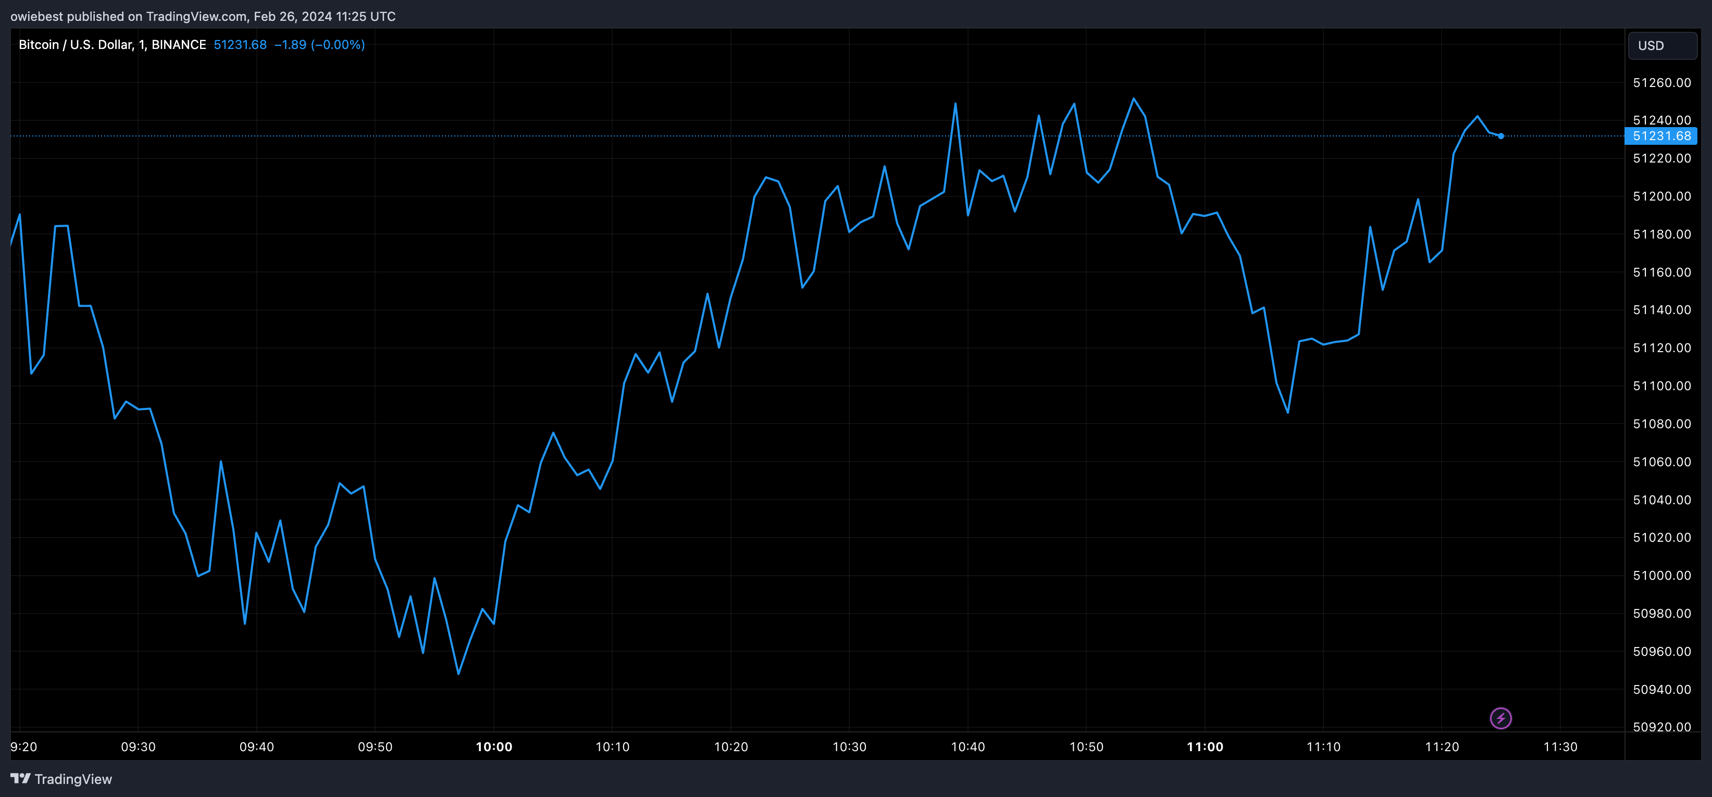Screen dimensions: 1712x797
Task: Click the 51140.00 price axis label
Action: pos(1661,310)
